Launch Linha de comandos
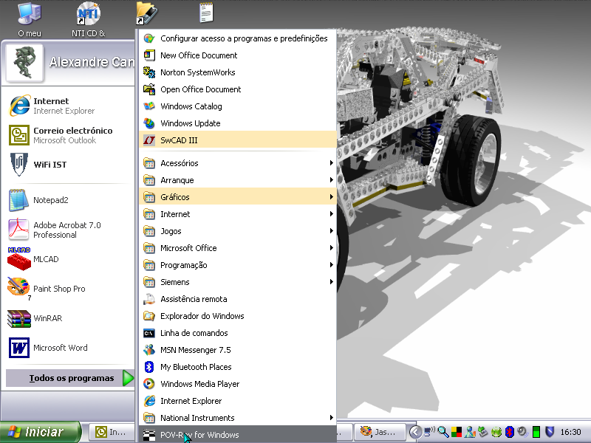Screen dimensions: 591x443 coord(237,333)
